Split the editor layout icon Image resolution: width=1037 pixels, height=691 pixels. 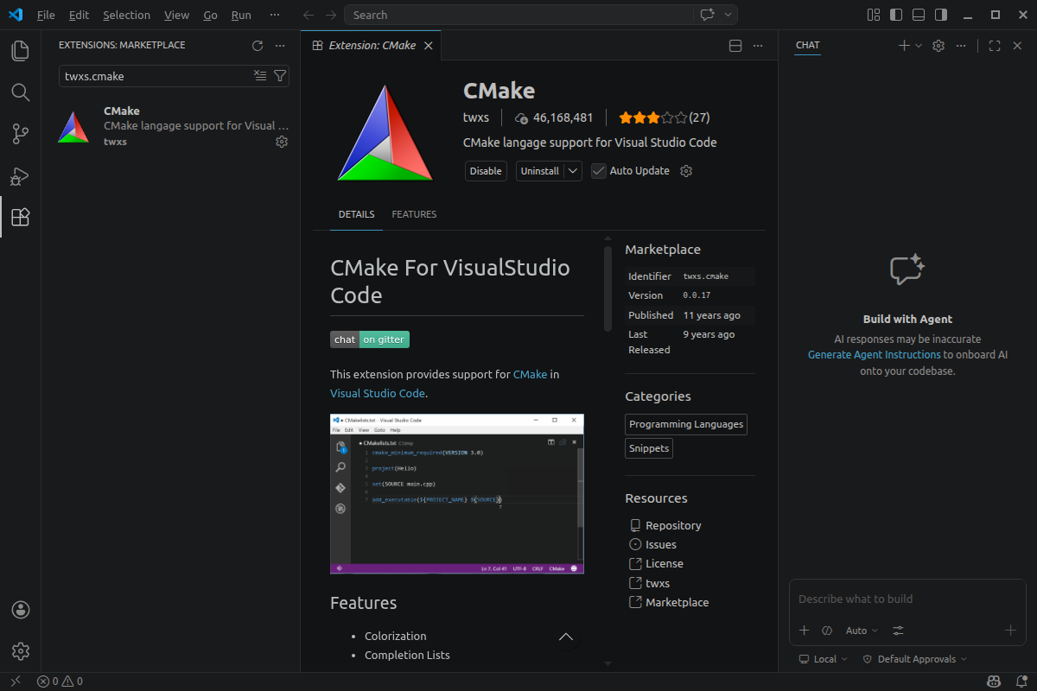tap(735, 45)
